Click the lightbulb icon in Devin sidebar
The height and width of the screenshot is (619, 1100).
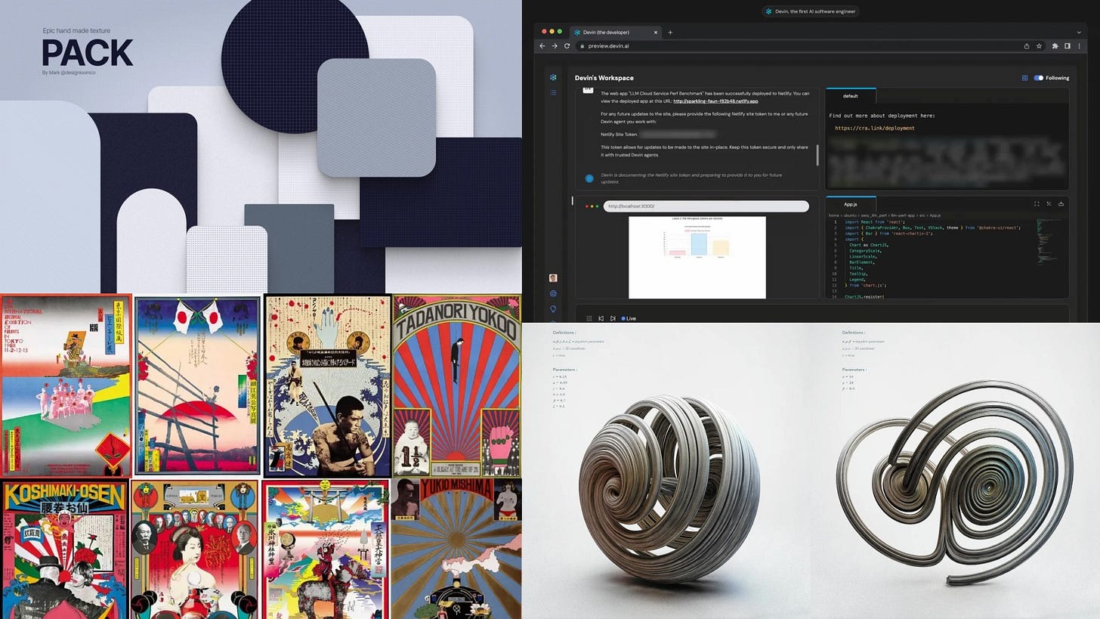coord(553,308)
